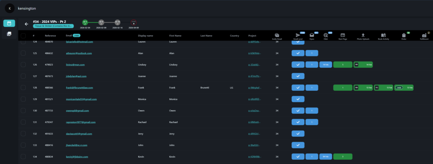Open the project link in Alan's row
The height and width of the screenshot is (164, 433).
[x=254, y=53]
